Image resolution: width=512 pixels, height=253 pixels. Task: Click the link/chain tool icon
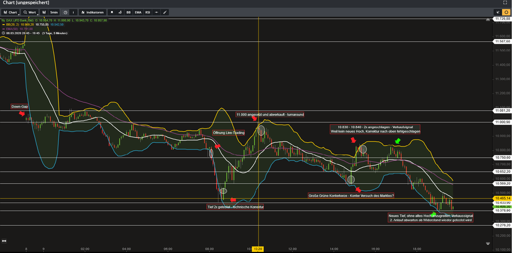(120, 12)
